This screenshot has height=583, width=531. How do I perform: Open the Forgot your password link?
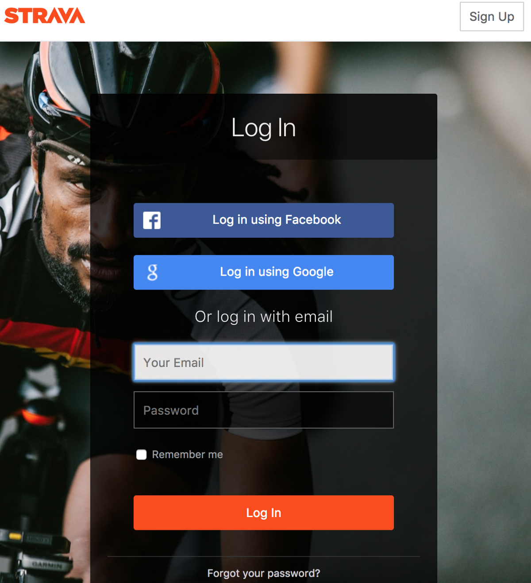click(264, 573)
